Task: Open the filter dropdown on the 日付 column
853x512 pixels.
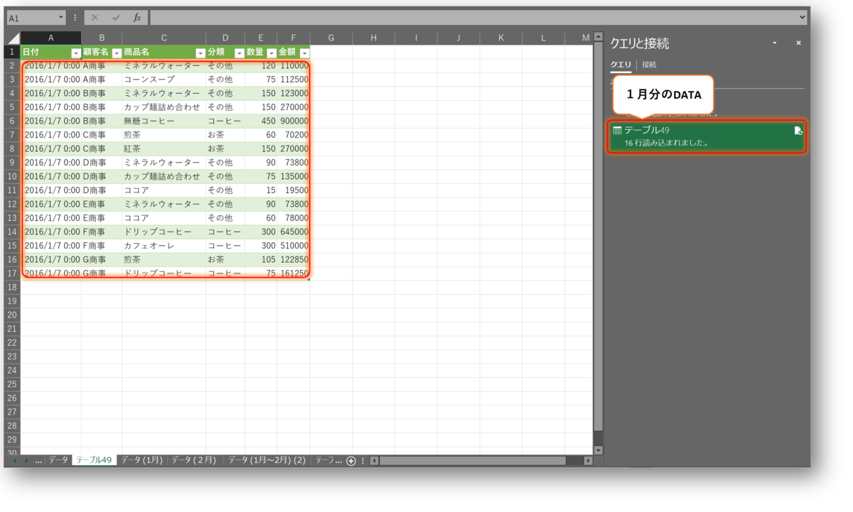Action: point(77,52)
